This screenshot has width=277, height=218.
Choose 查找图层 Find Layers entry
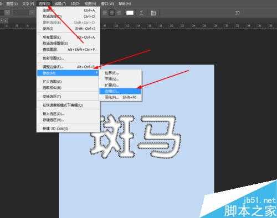click(x=68, y=49)
